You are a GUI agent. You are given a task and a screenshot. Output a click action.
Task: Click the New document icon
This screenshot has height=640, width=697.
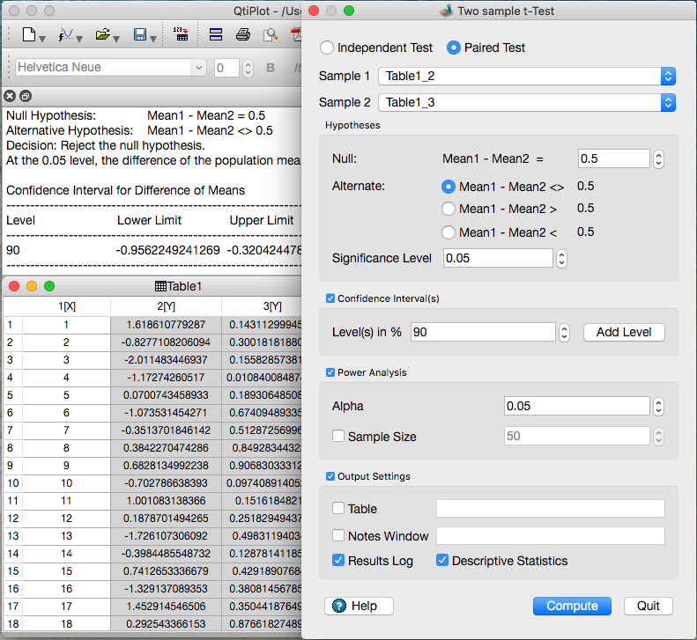point(29,36)
